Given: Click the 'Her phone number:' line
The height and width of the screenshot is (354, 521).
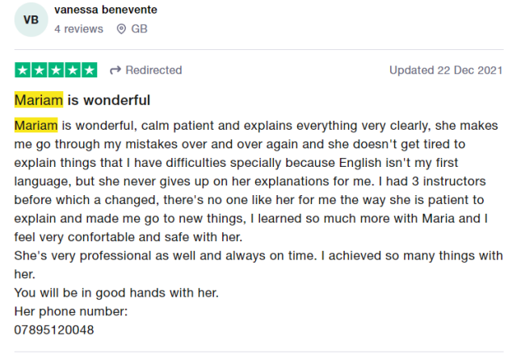Looking at the screenshot, I should tap(71, 311).
